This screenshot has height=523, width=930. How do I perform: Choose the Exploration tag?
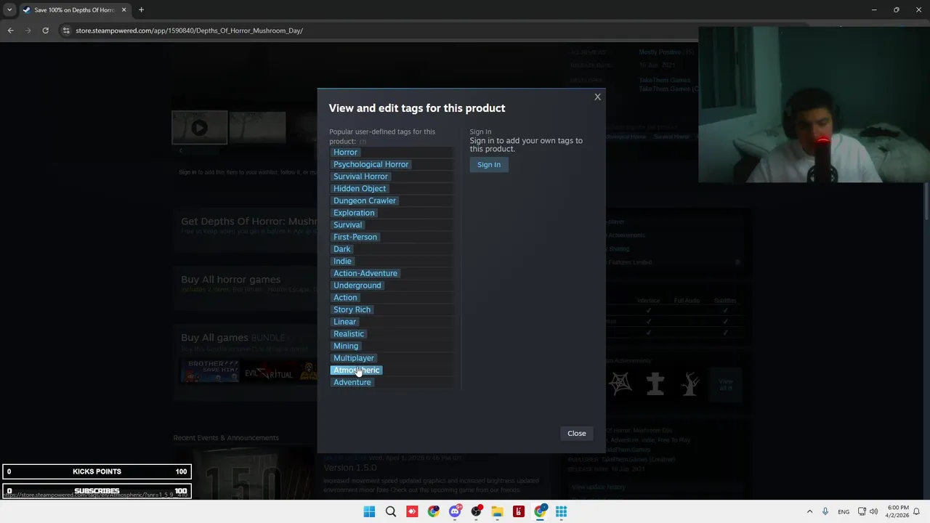point(354,213)
